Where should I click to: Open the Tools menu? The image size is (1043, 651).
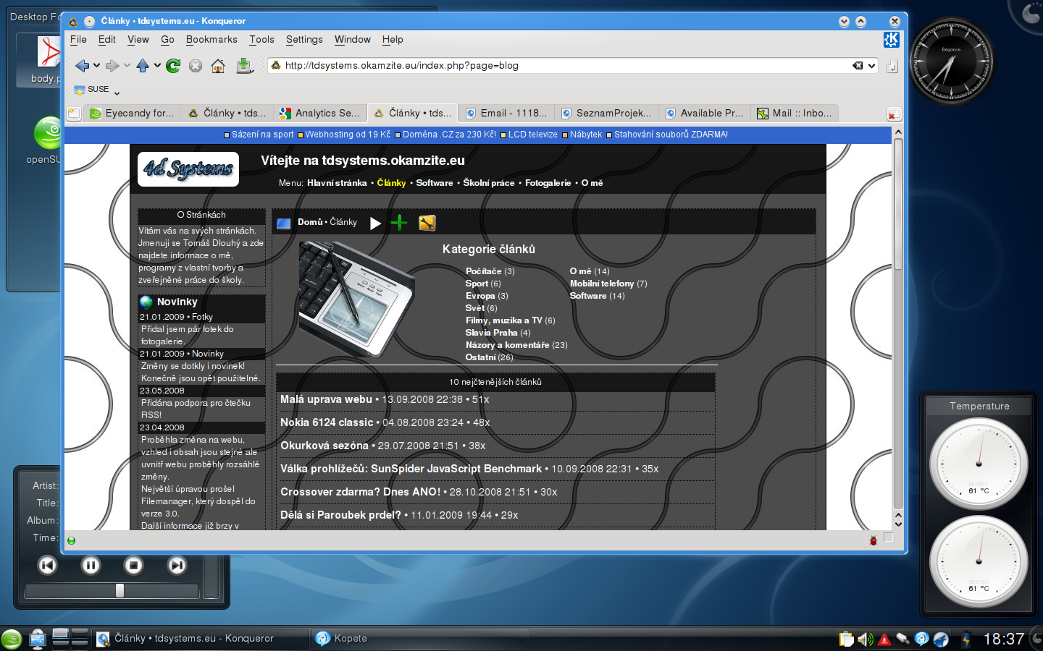pos(261,40)
